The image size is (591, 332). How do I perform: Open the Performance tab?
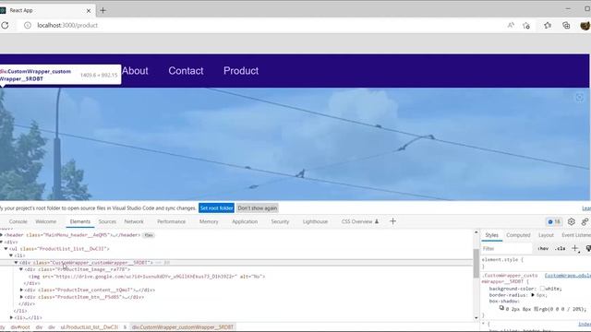pyautogui.click(x=171, y=221)
